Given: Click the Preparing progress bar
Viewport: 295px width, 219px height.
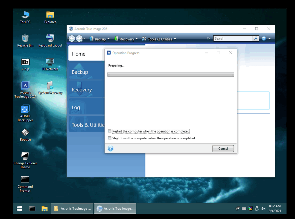Looking at the screenshot, I should click(171, 74).
